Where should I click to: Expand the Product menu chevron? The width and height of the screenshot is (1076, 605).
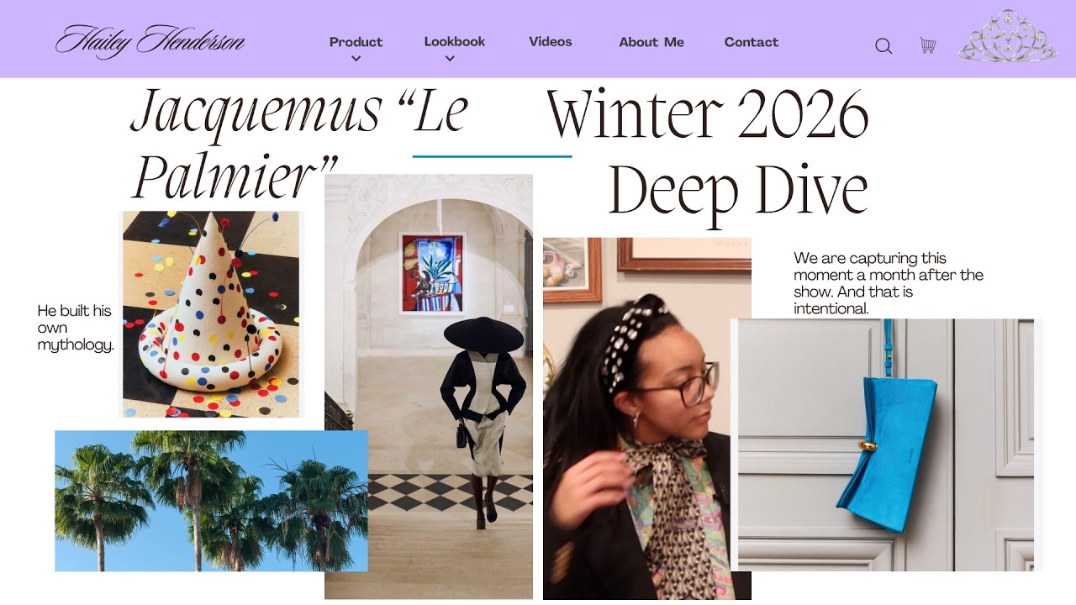tap(356, 59)
